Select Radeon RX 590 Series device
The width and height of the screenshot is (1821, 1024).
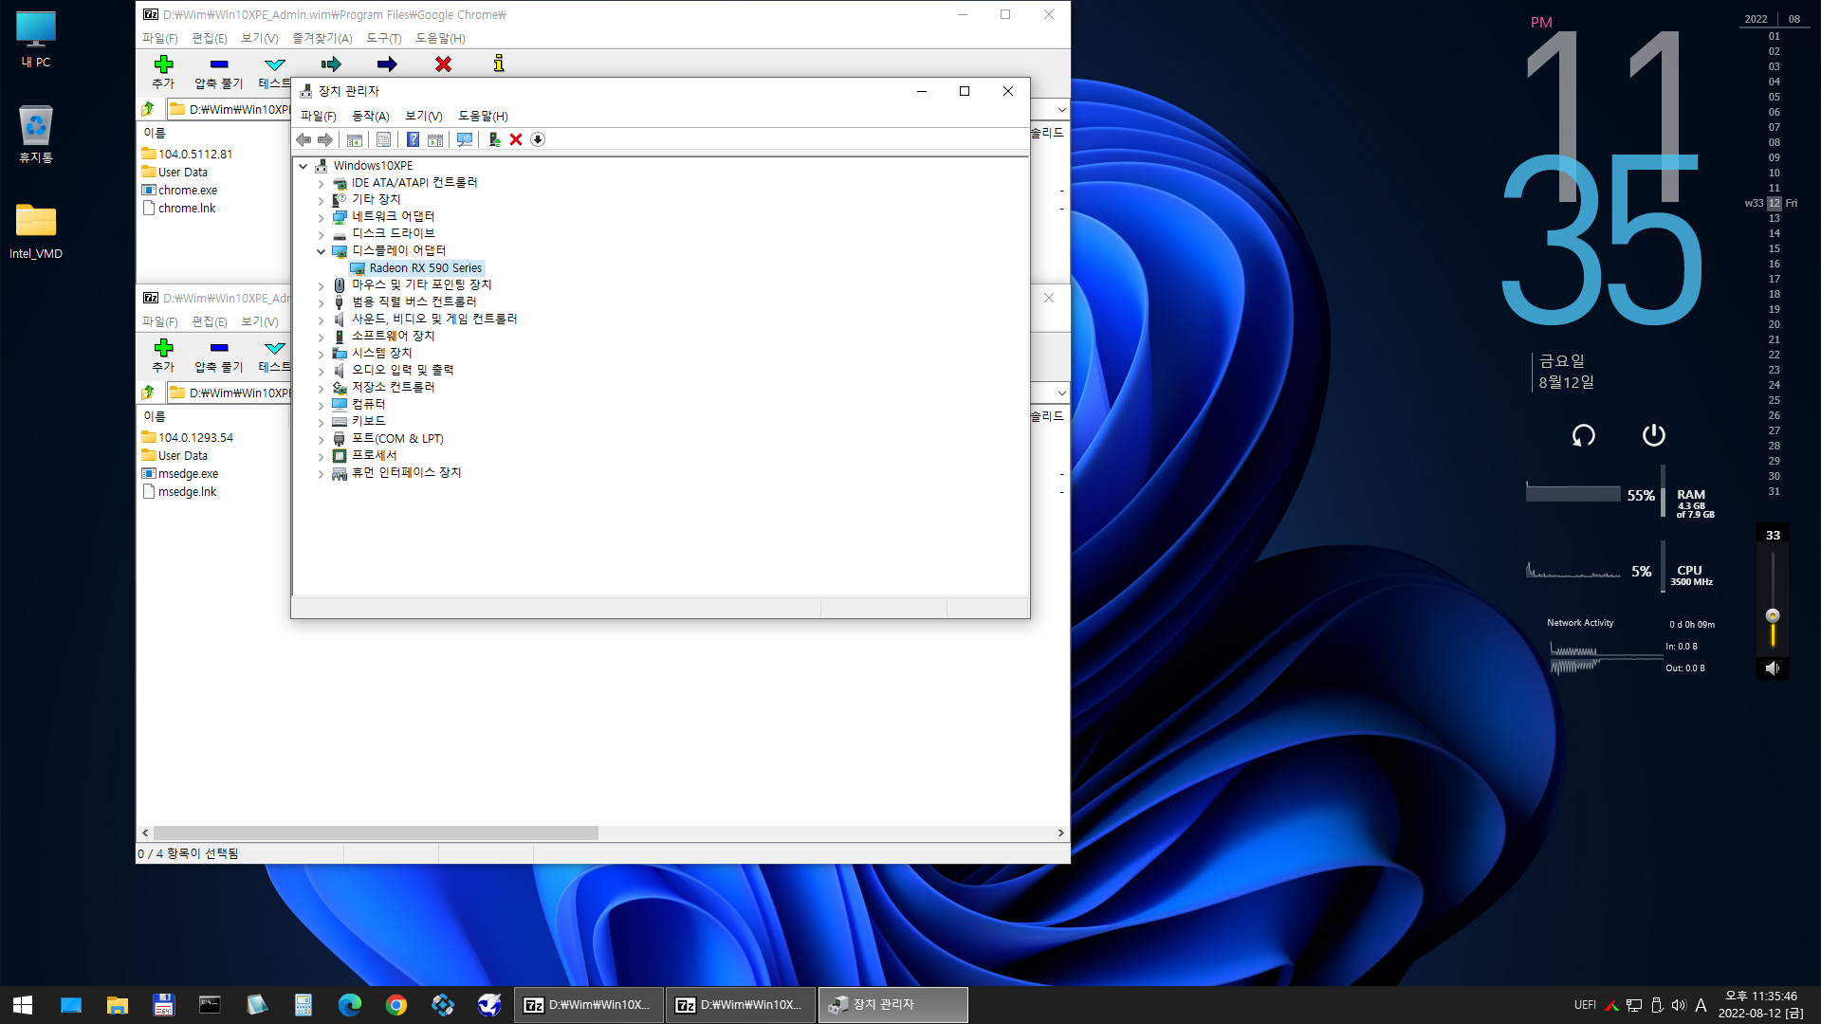pyautogui.click(x=425, y=268)
